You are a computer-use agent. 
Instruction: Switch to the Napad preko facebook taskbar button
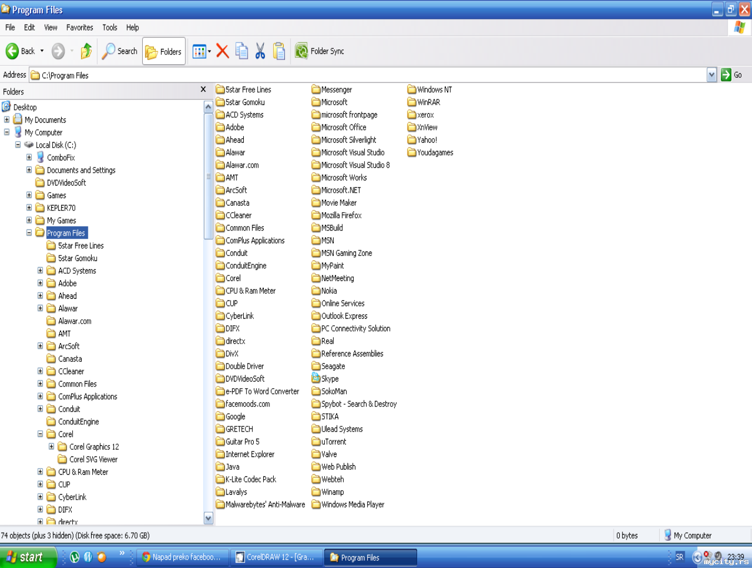[182, 557]
